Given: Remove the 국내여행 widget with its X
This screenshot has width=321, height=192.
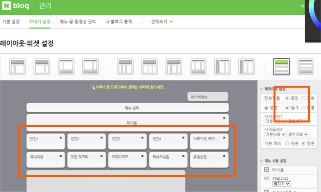Looking at the screenshot, I should tap(61, 156).
